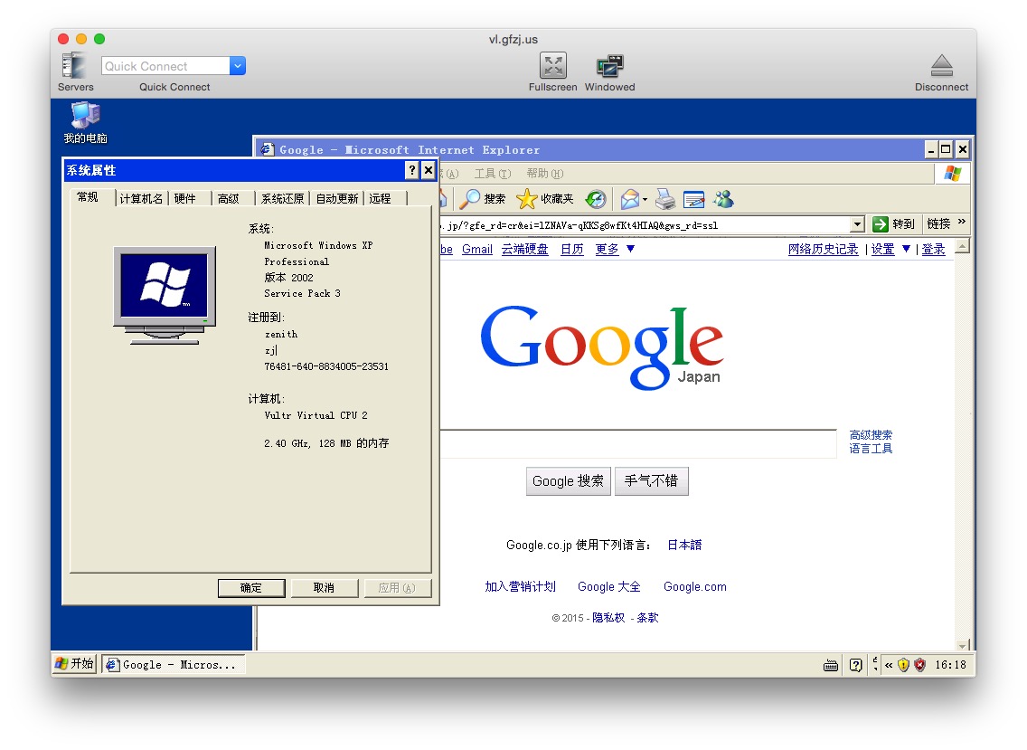Screen dimensions: 1027x750
Task: Open the 条款 link
Action: click(648, 618)
